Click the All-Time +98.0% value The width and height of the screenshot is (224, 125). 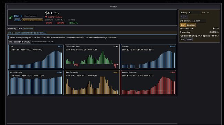(x=73, y=23)
